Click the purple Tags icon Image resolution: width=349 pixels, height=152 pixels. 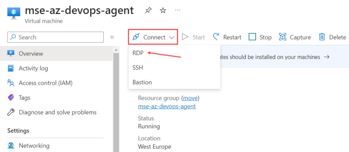11,97
